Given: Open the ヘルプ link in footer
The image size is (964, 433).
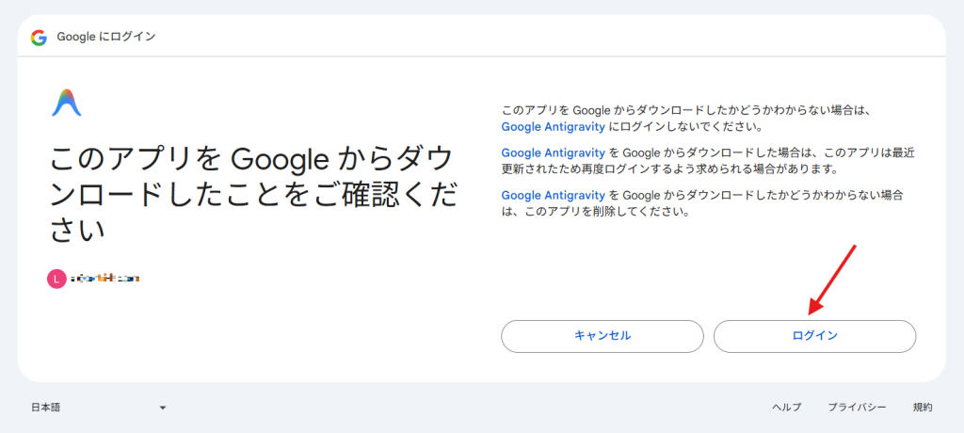Looking at the screenshot, I should (x=786, y=408).
